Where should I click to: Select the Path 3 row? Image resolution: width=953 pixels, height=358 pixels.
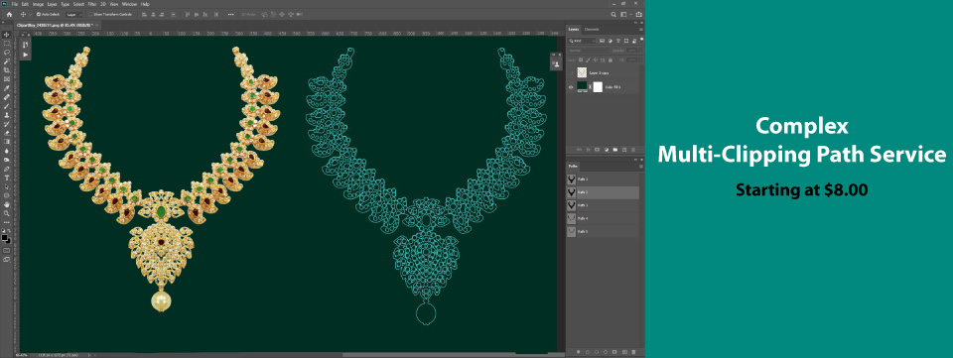pyautogui.click(x=603, y=205)
